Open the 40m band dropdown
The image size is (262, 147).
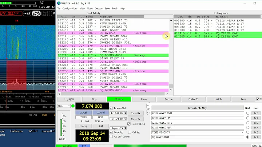64,106
